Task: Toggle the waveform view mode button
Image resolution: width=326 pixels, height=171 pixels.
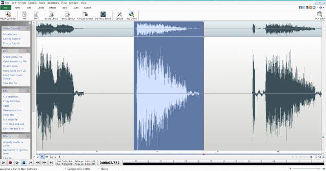Action: pyautogui.click(x=42, y=157)
